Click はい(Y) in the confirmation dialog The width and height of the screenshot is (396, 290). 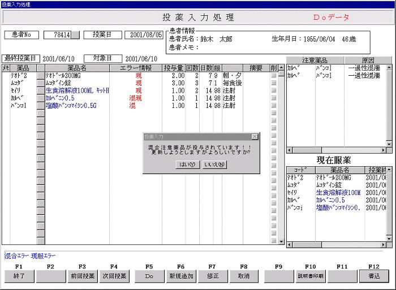coord(187,165)
